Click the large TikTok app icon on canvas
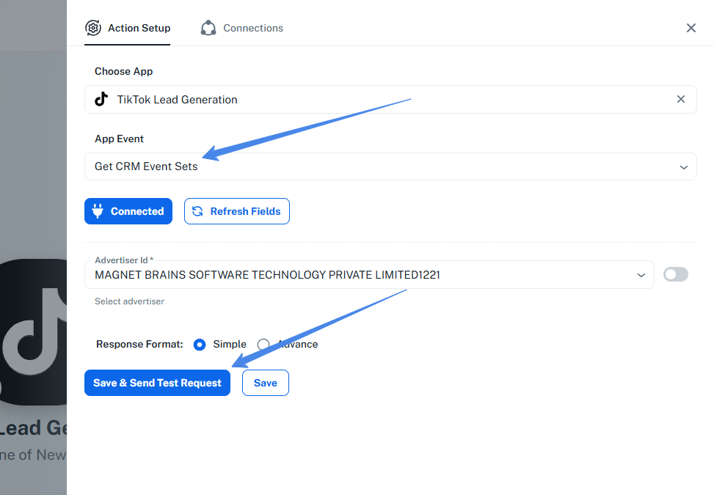 tap(33, 331)
